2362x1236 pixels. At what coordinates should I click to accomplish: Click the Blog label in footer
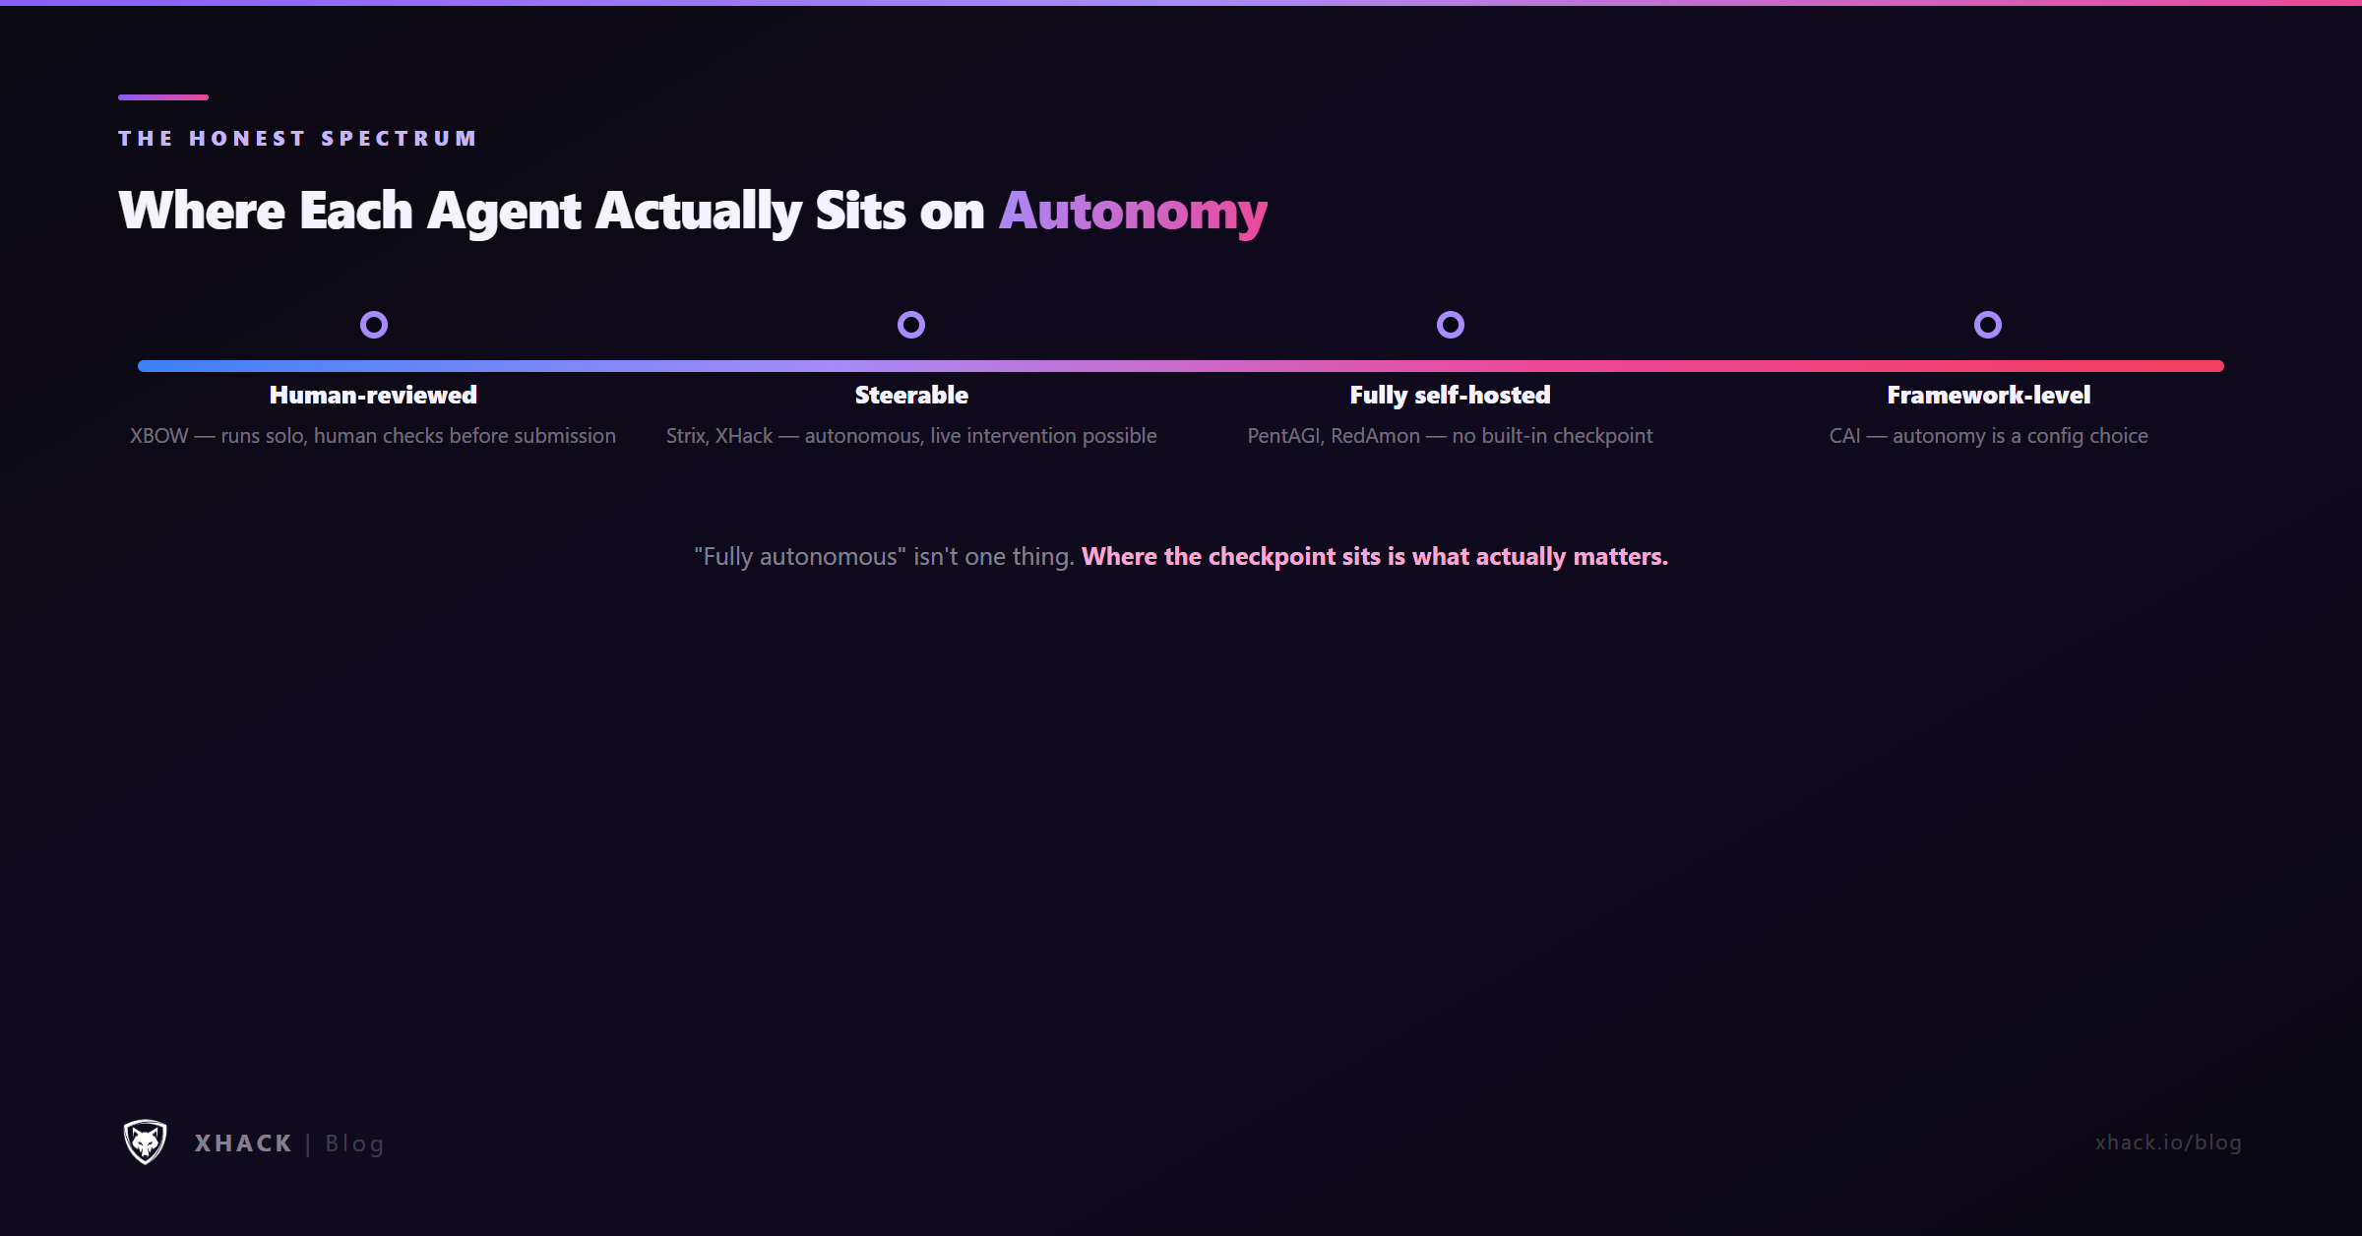coord(354,1143)
